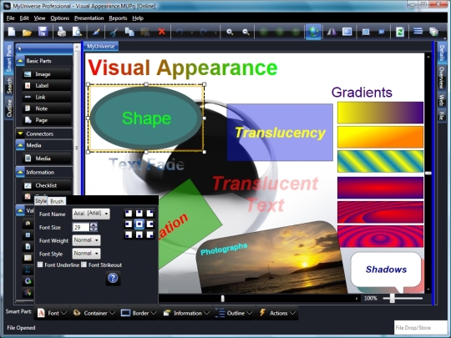Open the Overview panel on right side
The image size is (451, 338).
click(442, 78)
